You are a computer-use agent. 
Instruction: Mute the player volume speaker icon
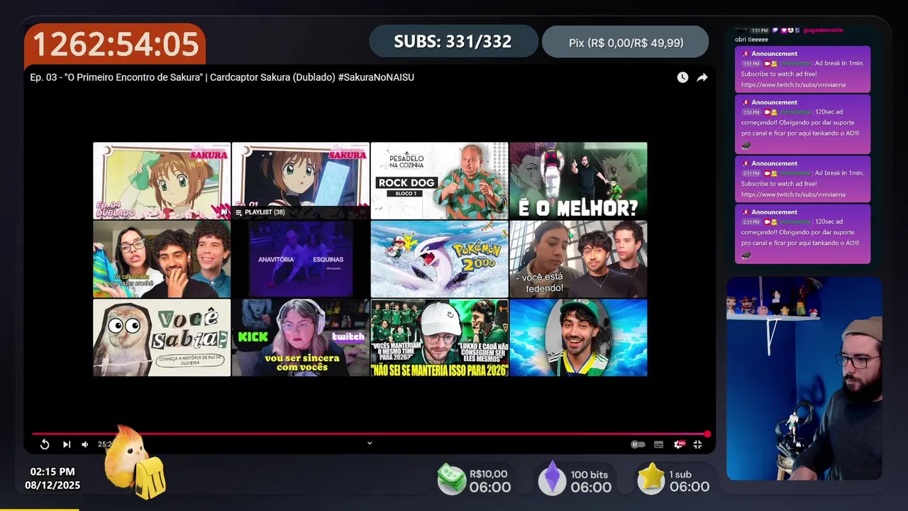[85, 444]
